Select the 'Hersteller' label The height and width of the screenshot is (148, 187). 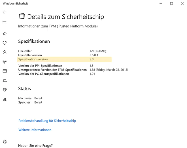(x=25, y=51)
